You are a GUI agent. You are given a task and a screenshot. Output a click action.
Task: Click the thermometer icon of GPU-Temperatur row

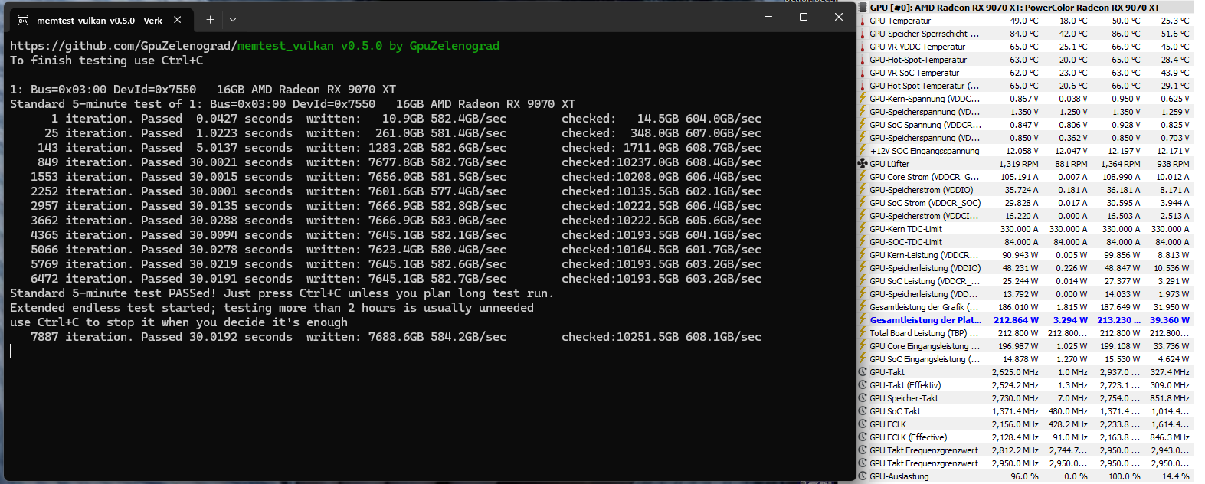click(x=863, y=21)
